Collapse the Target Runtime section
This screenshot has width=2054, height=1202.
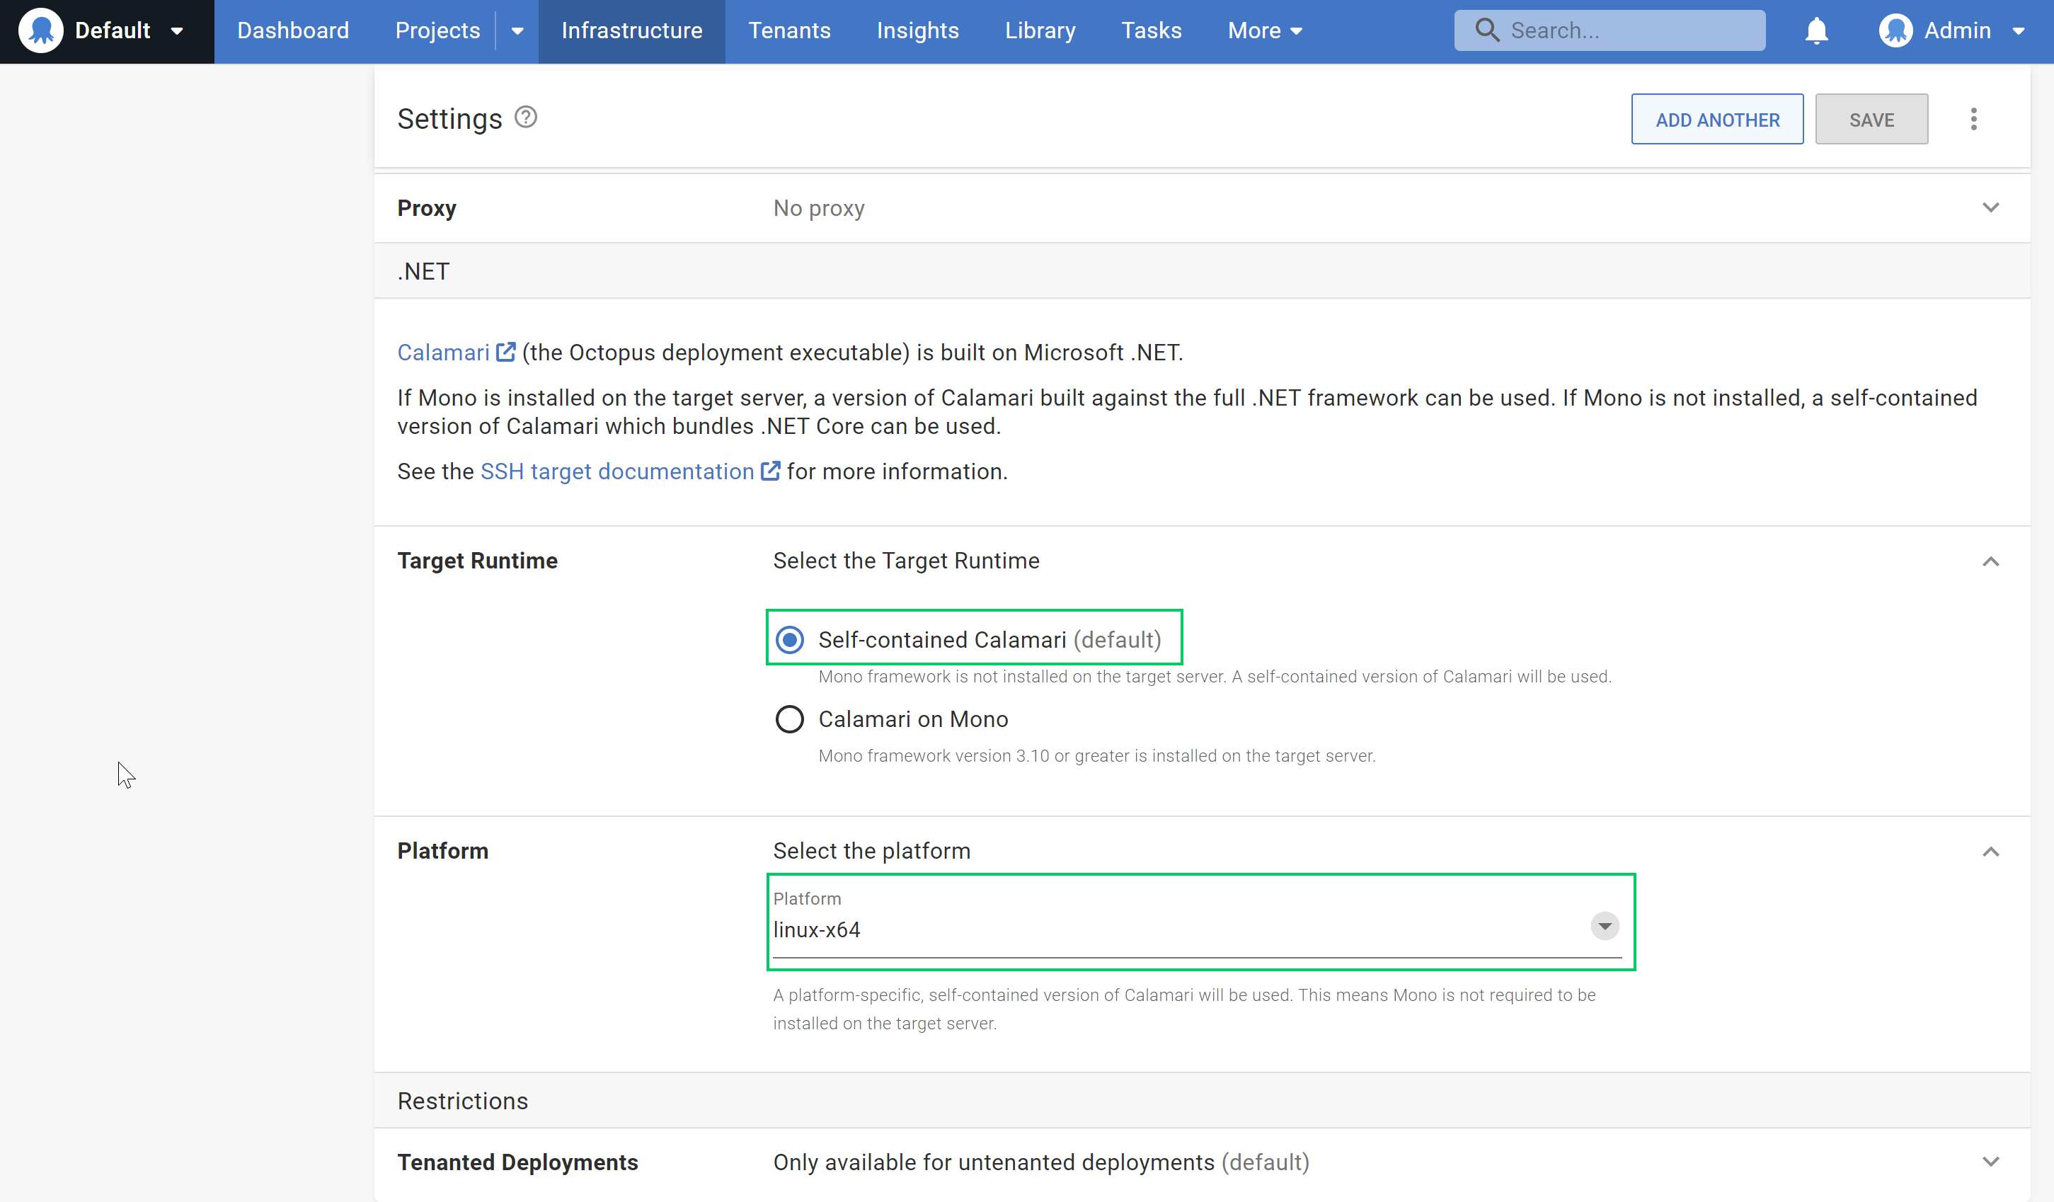click(1991, 562)
